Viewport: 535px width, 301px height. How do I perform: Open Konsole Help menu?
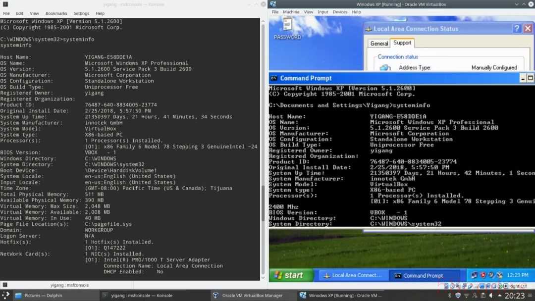coord(100,13)
